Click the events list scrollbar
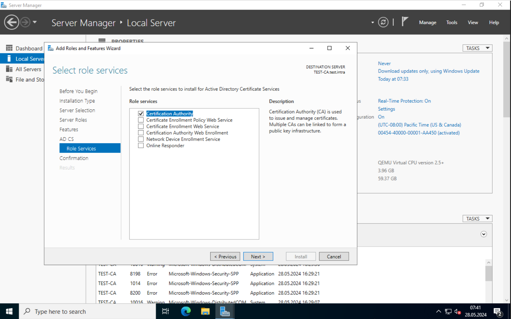This screenshot has width=511, height=319. (x=489, y=274)
